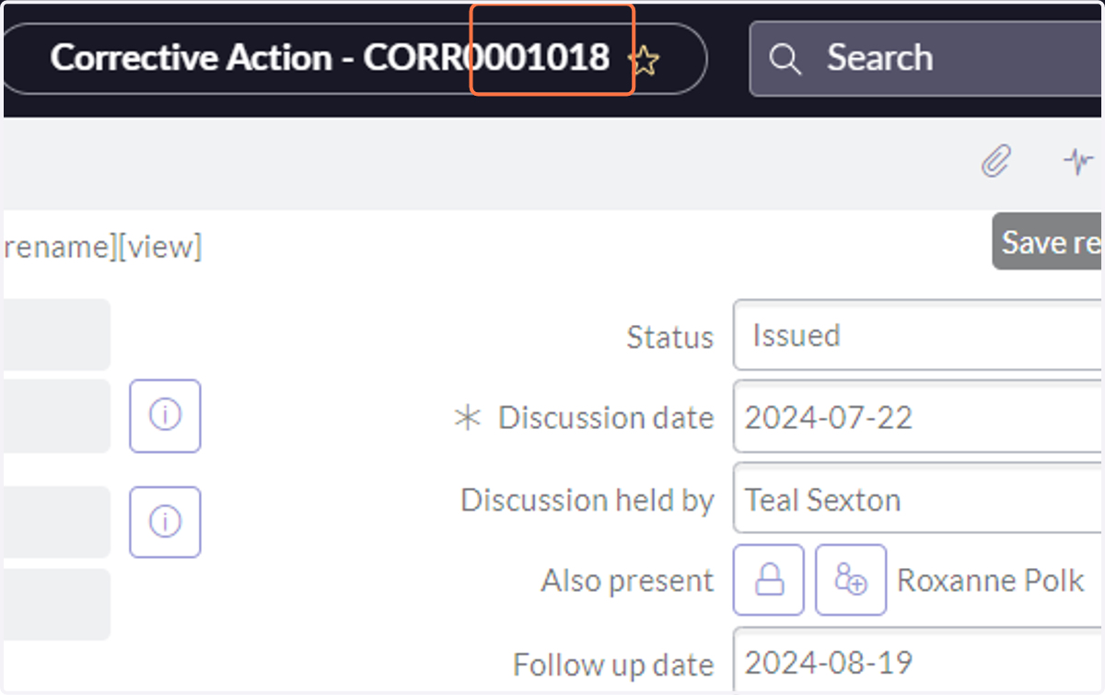The height and width of the screenshot is (695, 1105).
Task: Open attachments with the paperclip icon
Action: point(995,163)
